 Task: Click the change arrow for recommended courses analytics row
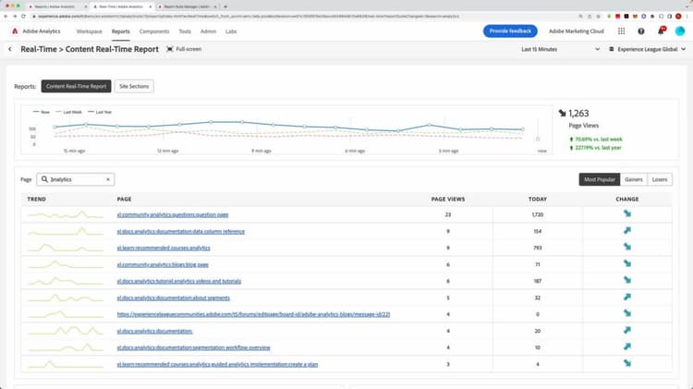click(x=627, y=247)
